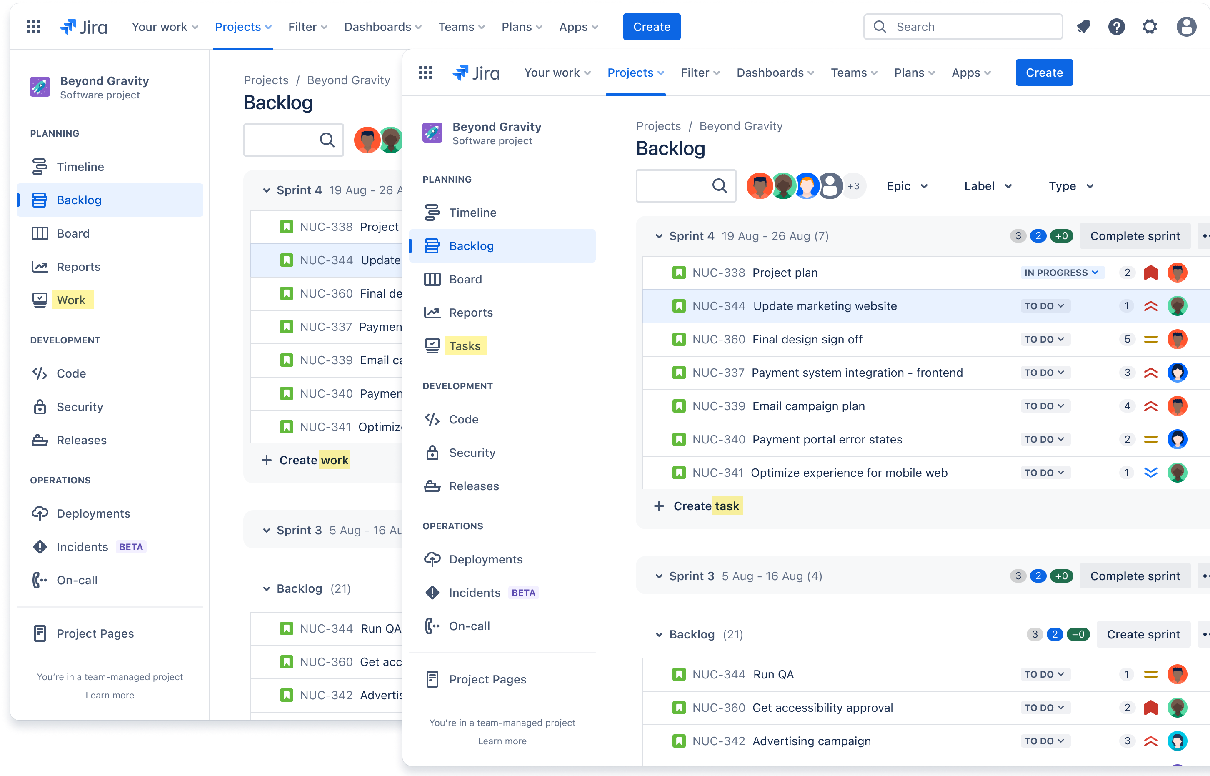Open the Tasks section in sidebar
The width and height of the screenshot is (1210, 776).
pos(465,345)
